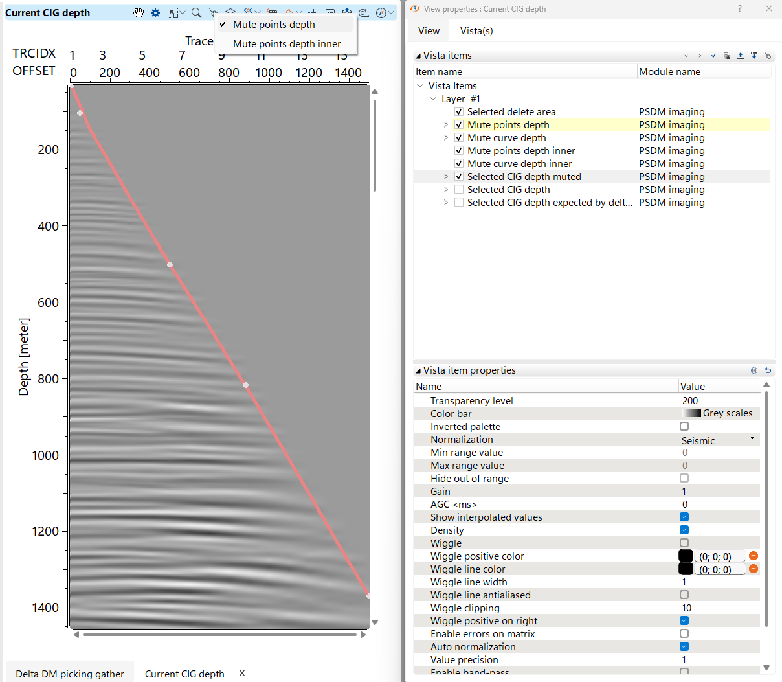This screenshot has width=782, height=682.
Task: Remove Wiggle positive color orange minus
Action: tap(754, 556)
